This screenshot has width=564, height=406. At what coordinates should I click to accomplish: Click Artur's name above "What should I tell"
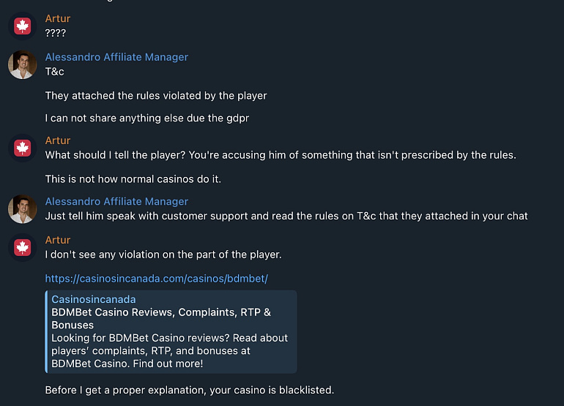tap(58, 140)
